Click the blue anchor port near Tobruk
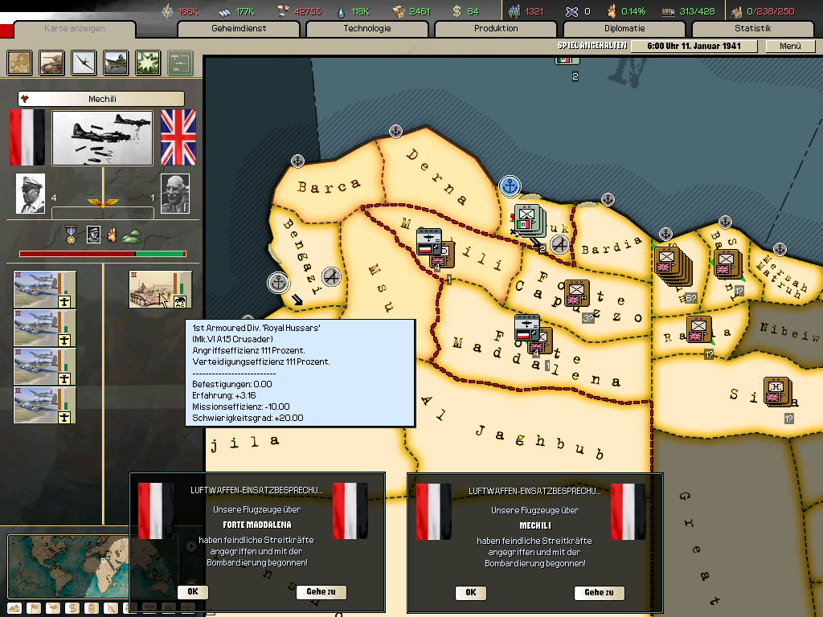The height and width of the screenshot is (617, 823). 509,186
